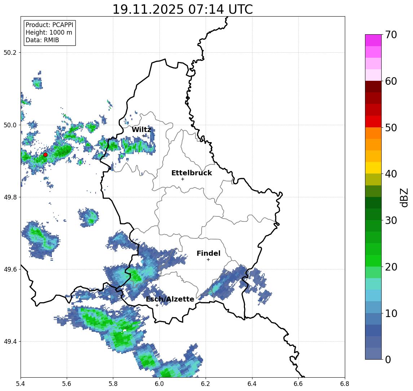Click the 49.6 latitude tick label
Viewport: 413px width, 391px height.
coord(10,269)
